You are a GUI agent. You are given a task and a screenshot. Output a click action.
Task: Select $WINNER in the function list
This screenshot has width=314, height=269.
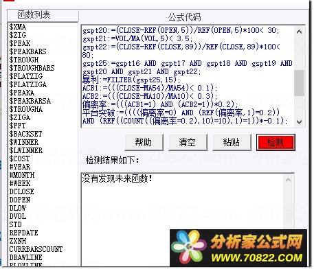click(x=24, y=142)
